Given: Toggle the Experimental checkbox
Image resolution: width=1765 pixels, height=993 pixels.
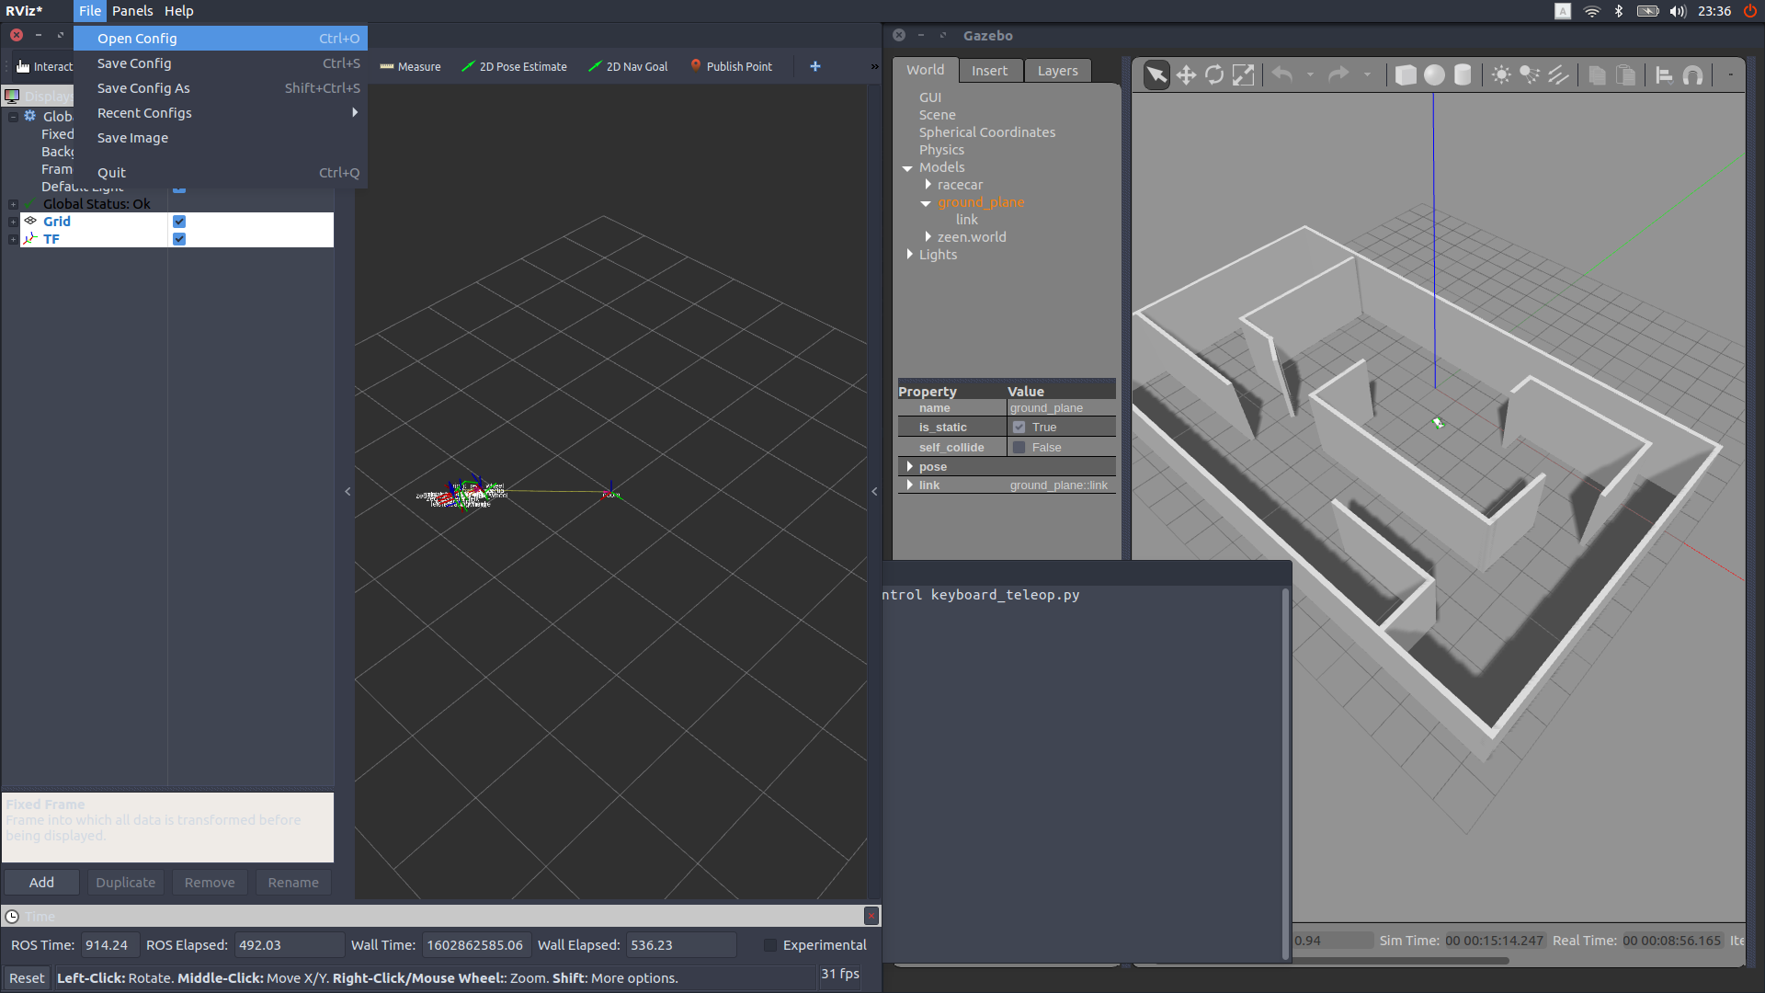Looking at the screenshot, I should pyautogui.click(x=770, y=945).
